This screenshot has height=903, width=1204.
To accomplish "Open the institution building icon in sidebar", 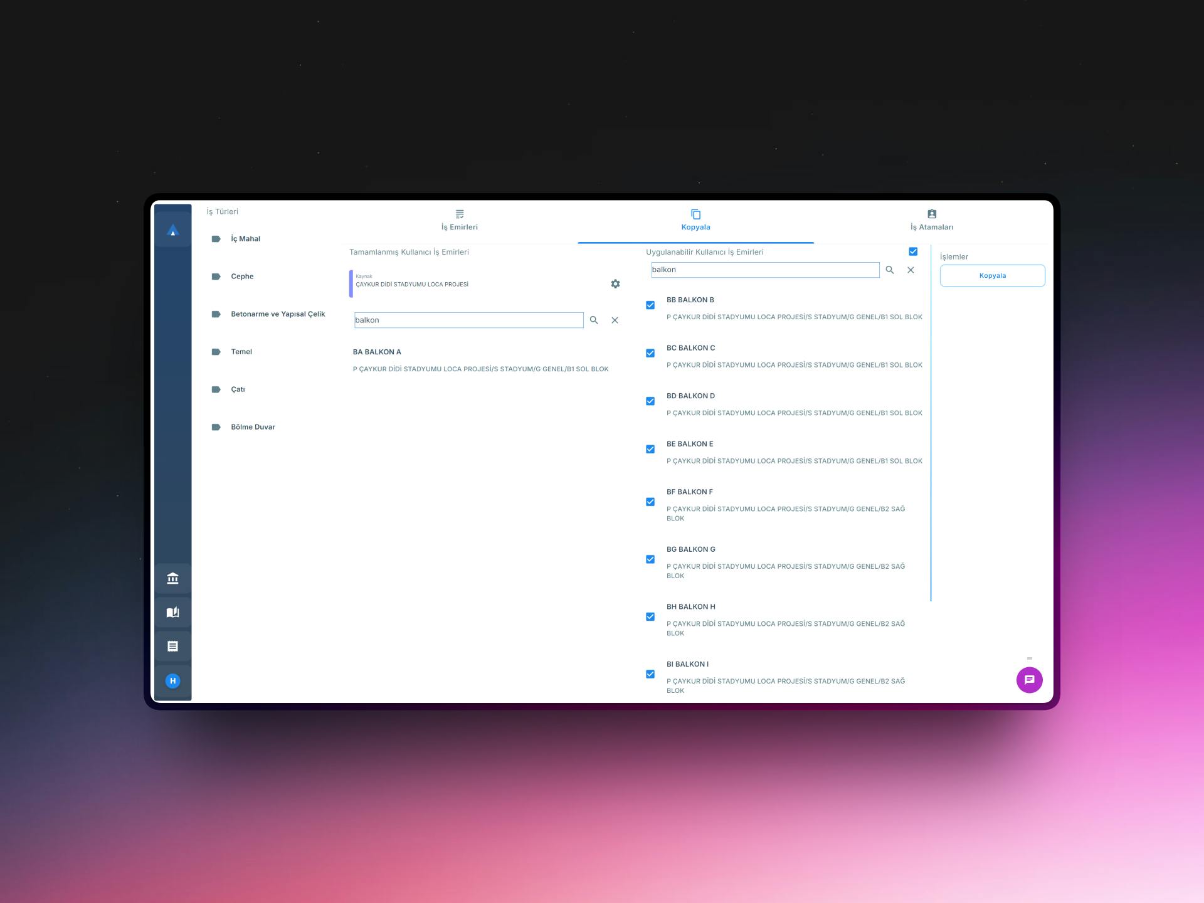I will [x=173, y=578].
